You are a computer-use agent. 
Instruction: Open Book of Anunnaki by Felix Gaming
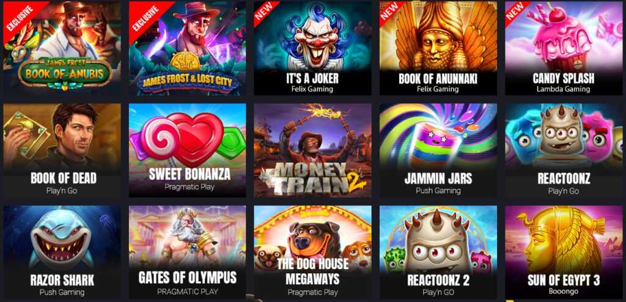[x=438, y=48]
